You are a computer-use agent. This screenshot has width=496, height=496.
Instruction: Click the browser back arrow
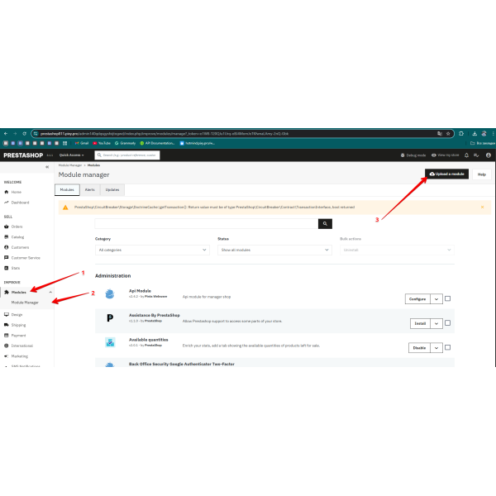(6, 133)
